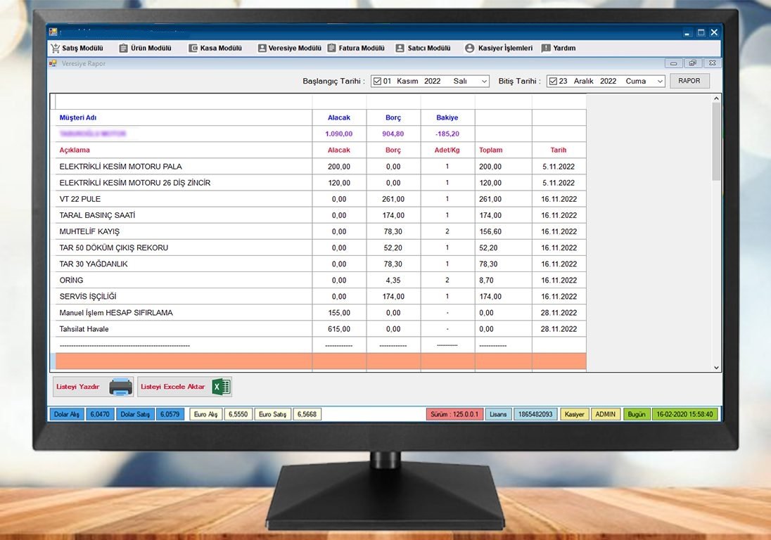This screenshot has width=771, height=540.
Task: Expand the Başlangıç Tarihi date dropdown
Action: click(x=484, y=82)
